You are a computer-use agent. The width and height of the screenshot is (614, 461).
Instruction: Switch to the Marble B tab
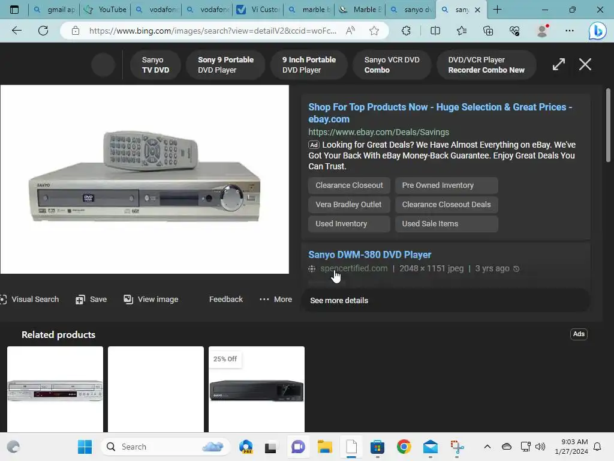tap(360, 10)
